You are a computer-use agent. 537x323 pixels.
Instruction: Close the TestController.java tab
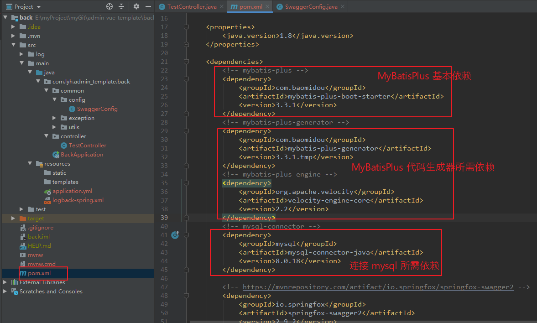click(x=222, y=6)
